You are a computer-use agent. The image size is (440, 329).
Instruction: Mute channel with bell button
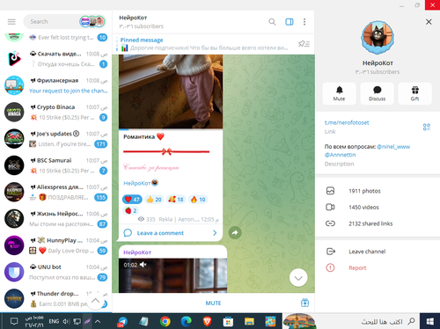click(x=339, y=93)
